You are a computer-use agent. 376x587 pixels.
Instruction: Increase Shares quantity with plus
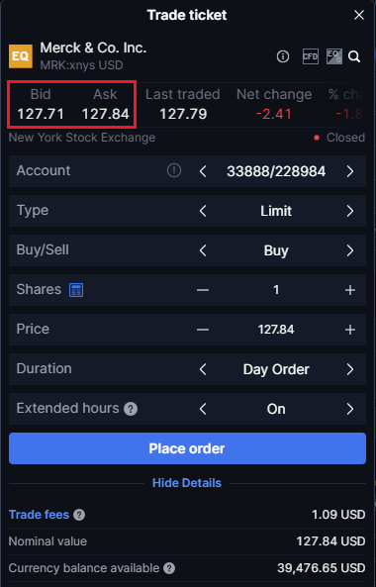(350, 290)
